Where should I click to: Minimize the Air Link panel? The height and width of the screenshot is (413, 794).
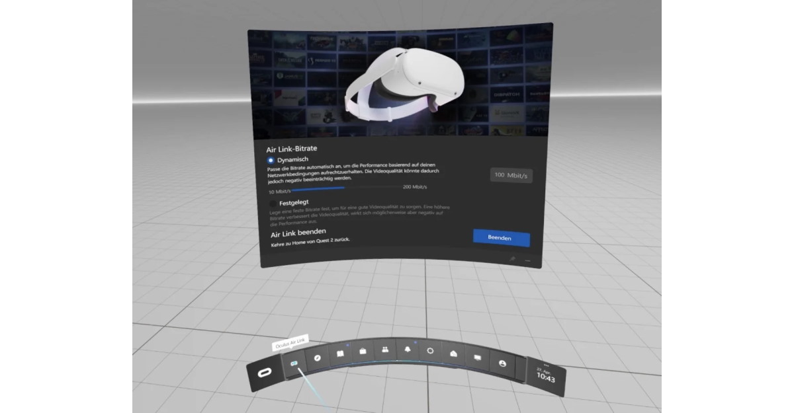pyautogui.click(x=528, y=260)
